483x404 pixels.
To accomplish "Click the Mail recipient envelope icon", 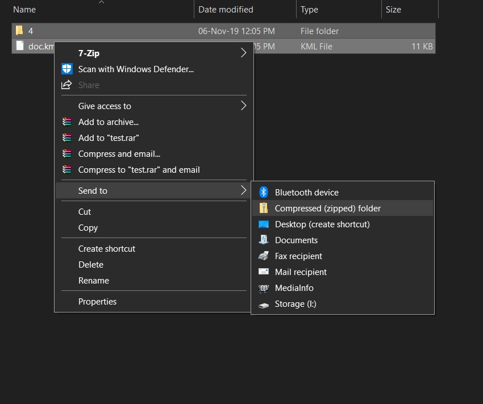I will point(263,272).
